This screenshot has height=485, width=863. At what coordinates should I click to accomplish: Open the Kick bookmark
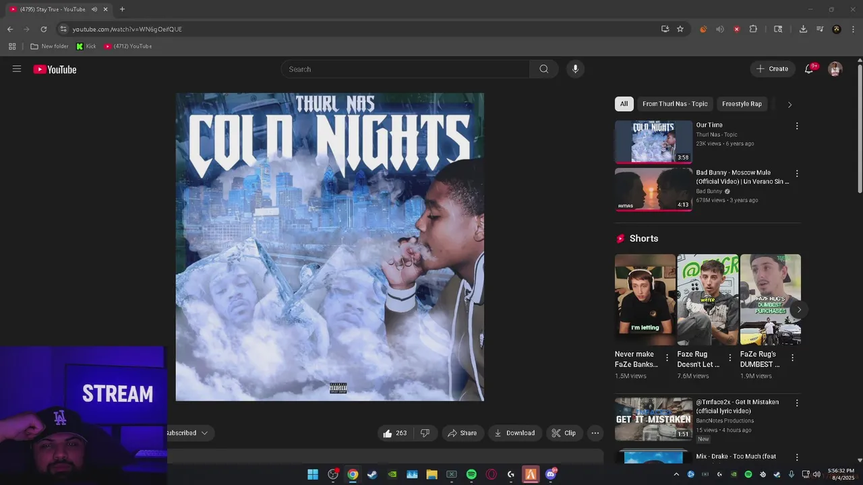86,46
